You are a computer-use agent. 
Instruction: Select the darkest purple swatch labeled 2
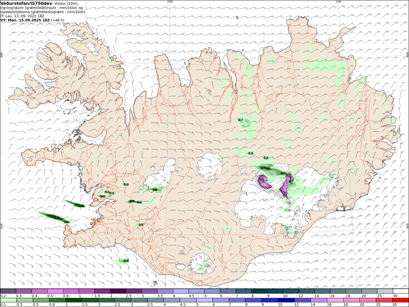tap(118, 291)
